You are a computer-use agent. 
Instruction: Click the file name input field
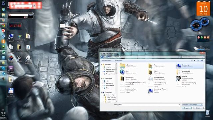point(151,105)
